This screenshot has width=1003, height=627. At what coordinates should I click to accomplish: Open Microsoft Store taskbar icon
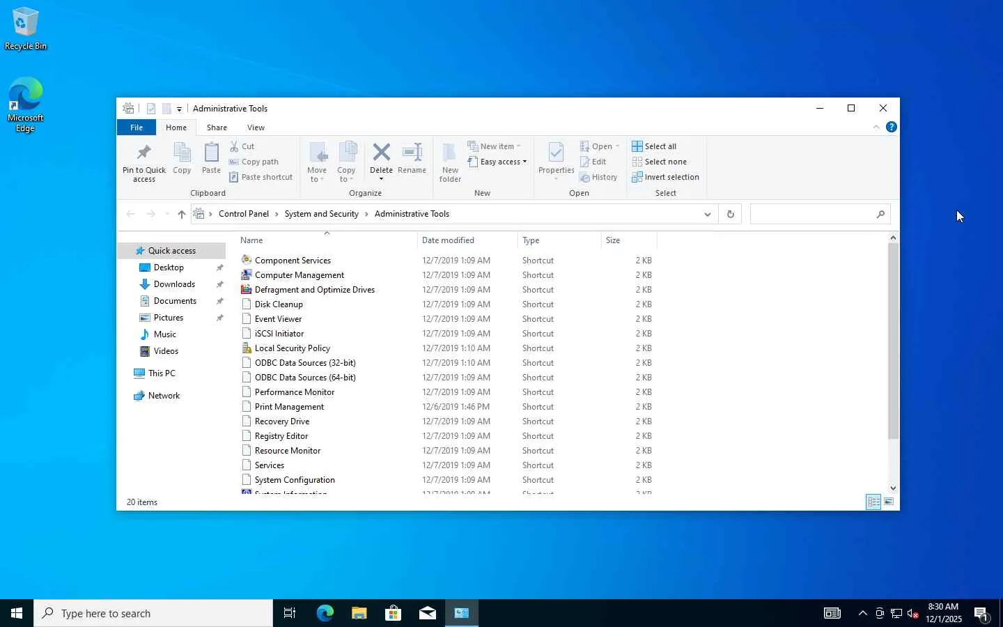point(393,613)
